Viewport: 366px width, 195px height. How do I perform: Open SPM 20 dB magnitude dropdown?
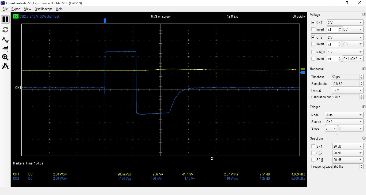(x=348, y=160)
